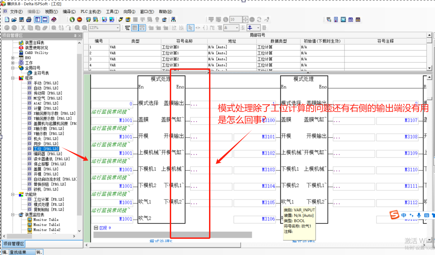Viewport: 435px width, 255px height.
Task: Click the New project document icon
Action: [x=7, y=20]
